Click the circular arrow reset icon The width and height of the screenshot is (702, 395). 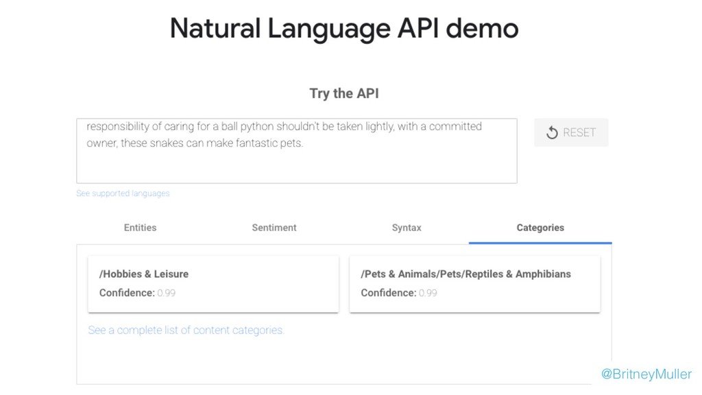552,132
